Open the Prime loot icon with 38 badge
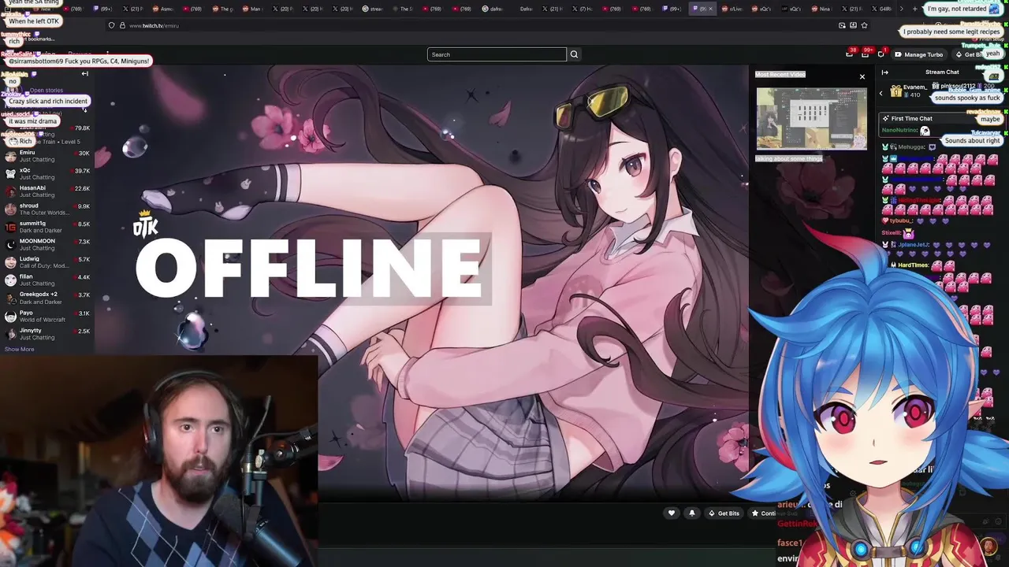The image size is (1009, 567). coord(849,54)
